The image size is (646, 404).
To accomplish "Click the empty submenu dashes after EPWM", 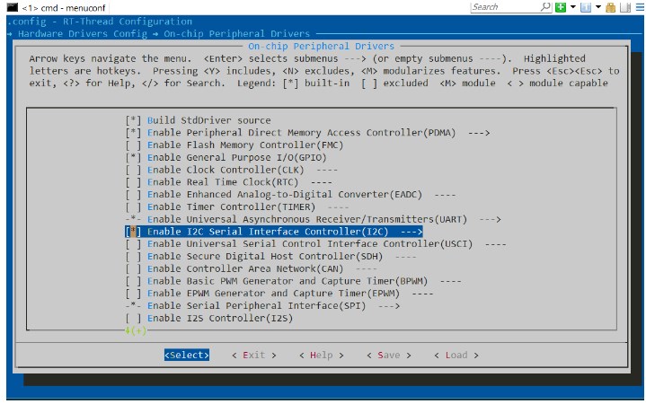I will click(422, 294).
